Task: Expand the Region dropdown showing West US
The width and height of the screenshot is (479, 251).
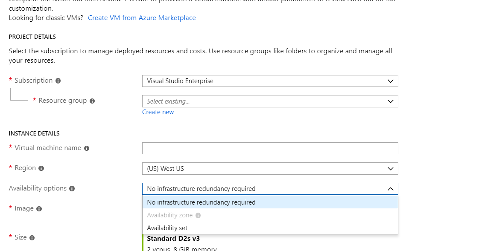Action: pos(270,169)
